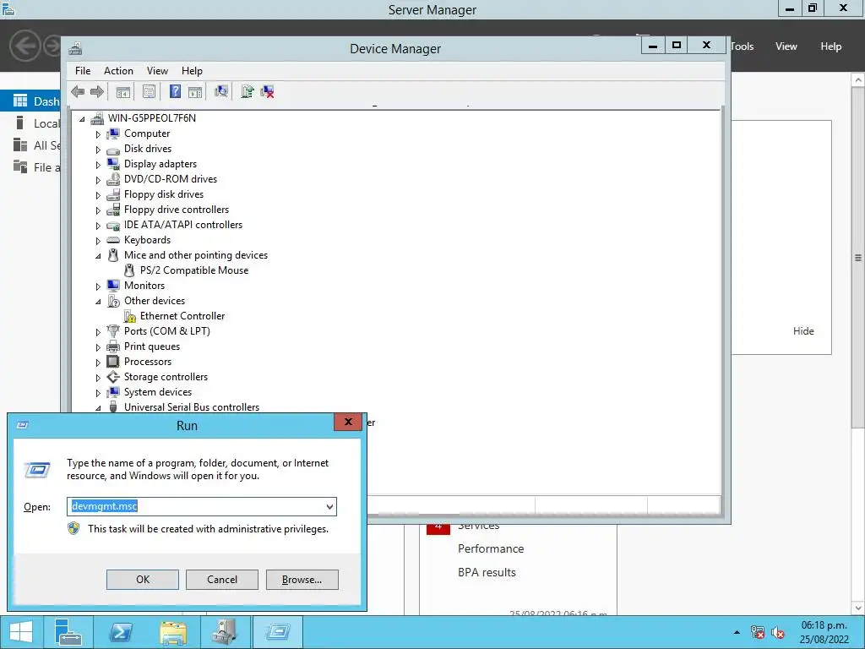Screen dimensions: 865x649
Task: Select the Keyboards category icon
Action: tap(113, 240)
